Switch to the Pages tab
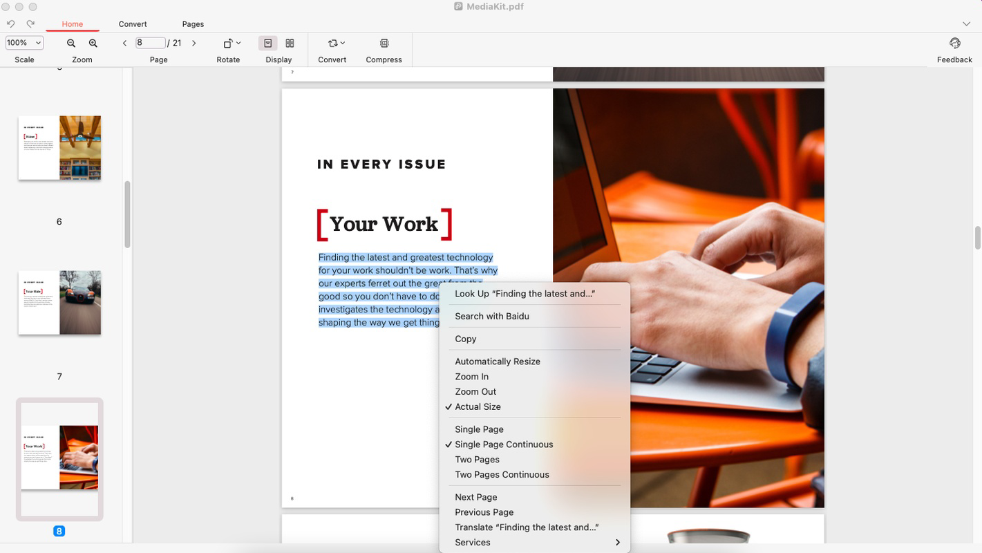This screenshot has height=553, width=982. (x=192, y=24)
